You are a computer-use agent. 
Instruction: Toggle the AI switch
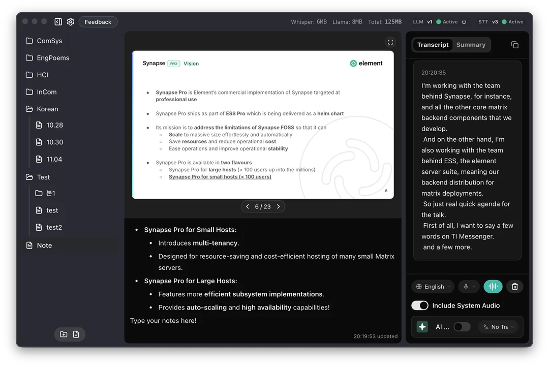tap(462, 327)
